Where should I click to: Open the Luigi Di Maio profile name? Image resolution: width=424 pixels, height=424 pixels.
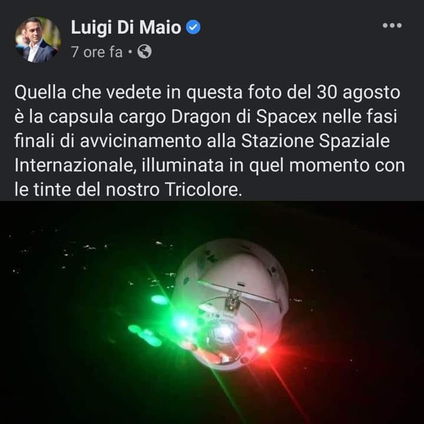click(126, 27)
